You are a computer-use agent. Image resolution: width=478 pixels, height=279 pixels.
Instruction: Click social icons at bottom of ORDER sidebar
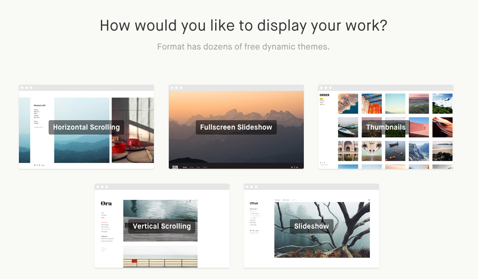[x=322, y=162]
